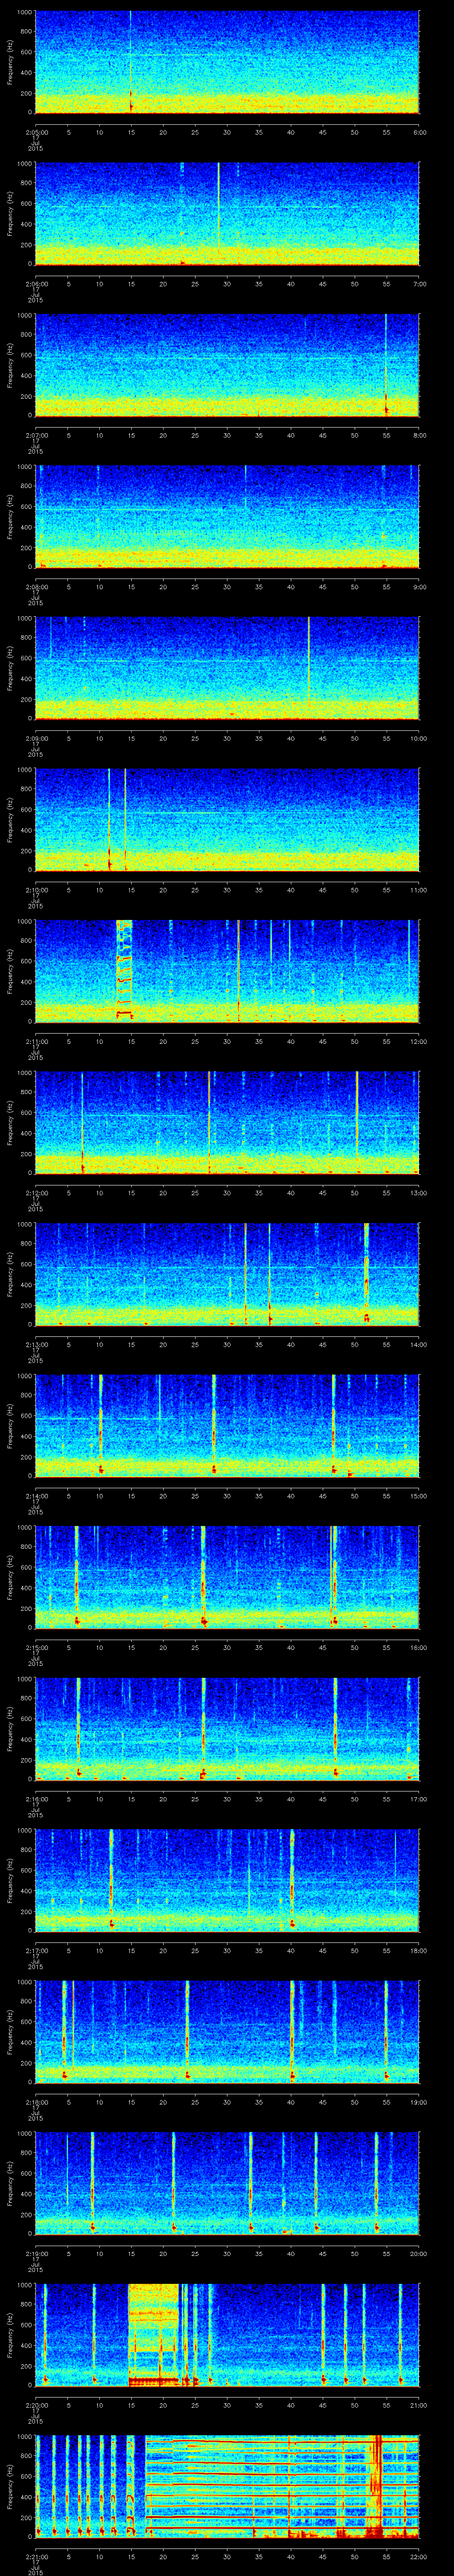Click the 21:00 end time label
454x2576 pixels.
point(418,2405)
